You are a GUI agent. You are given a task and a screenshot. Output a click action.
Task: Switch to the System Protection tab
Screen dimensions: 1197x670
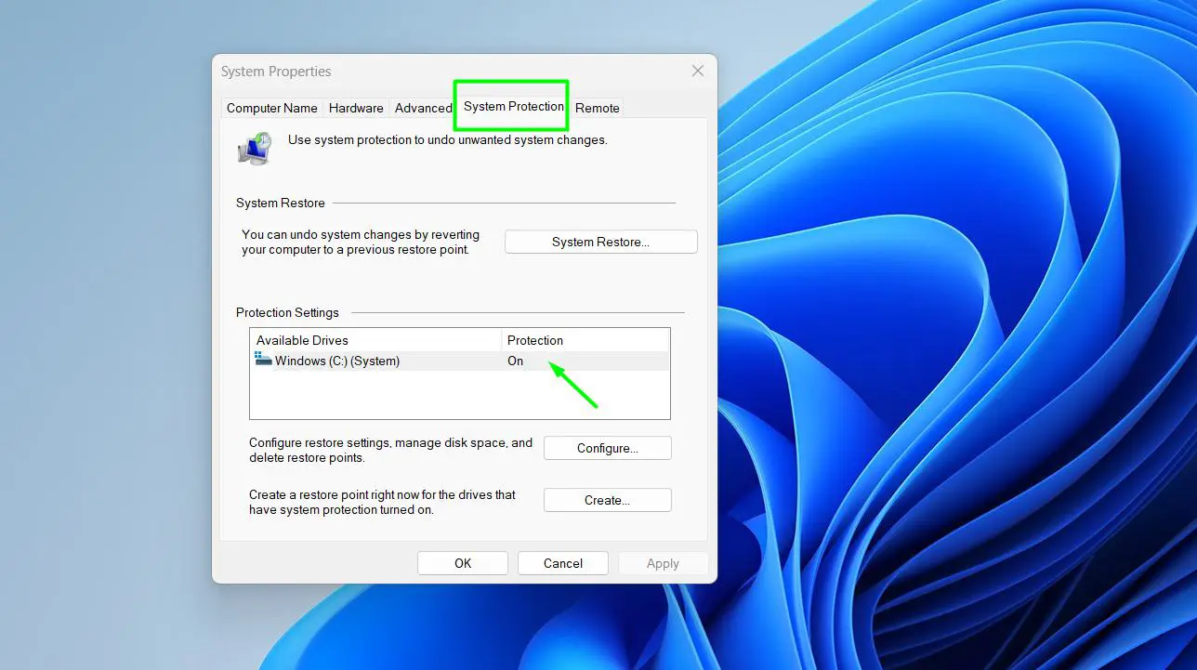510,106
